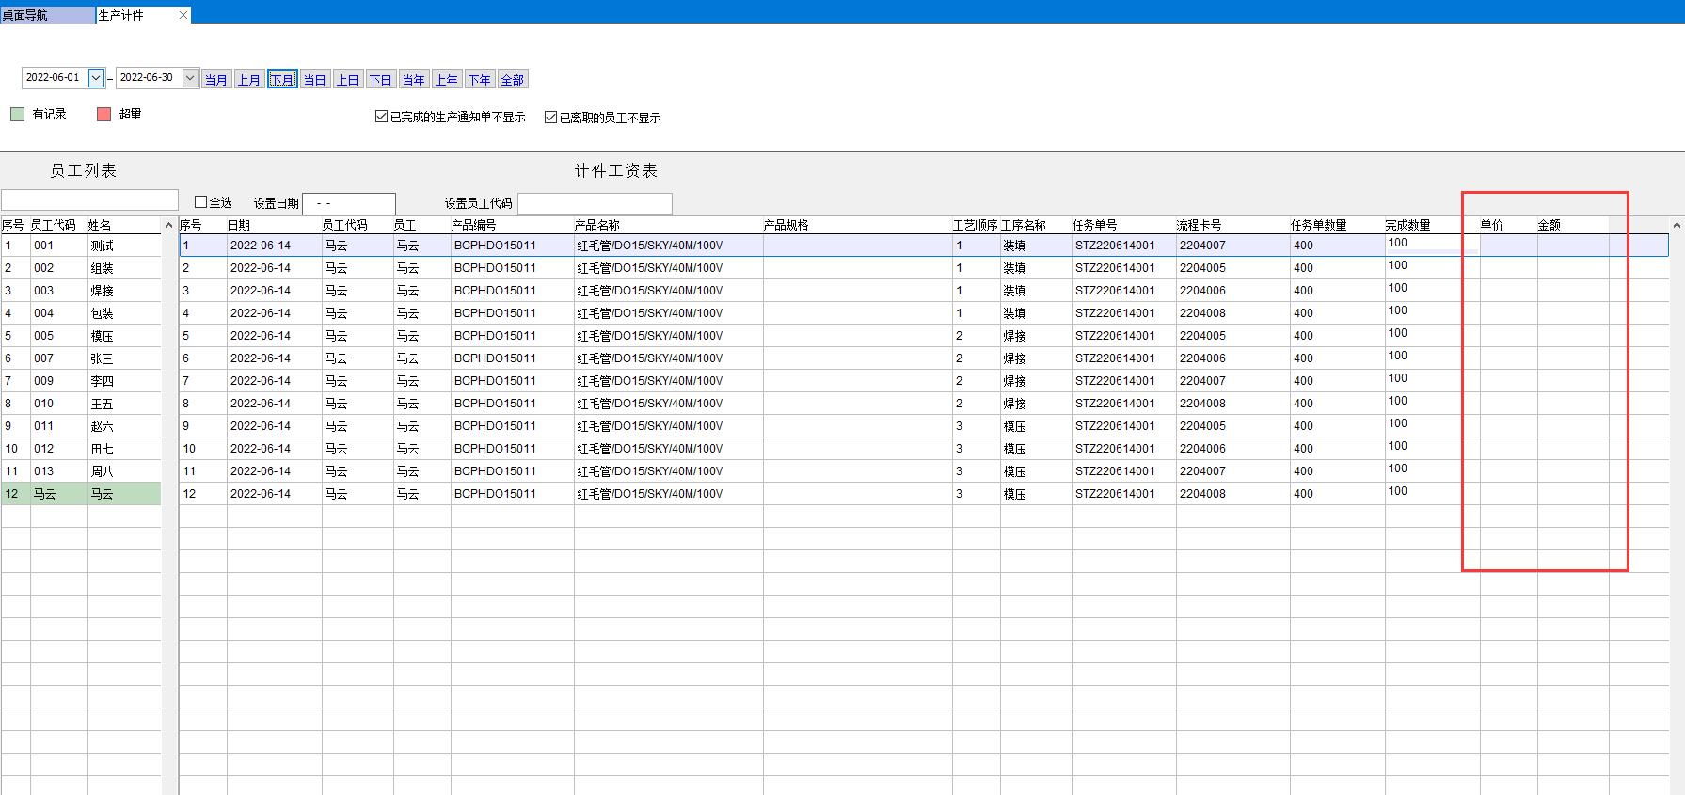Image resolution: width=1685 pixels, height=795 pixels.
Task: Choose the 上年 date range button
Action: [x=447, y=80]
